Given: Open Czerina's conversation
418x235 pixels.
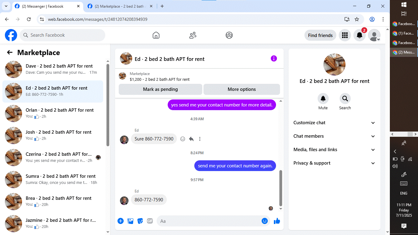Looking at the screenshot, I should point(53,158).
